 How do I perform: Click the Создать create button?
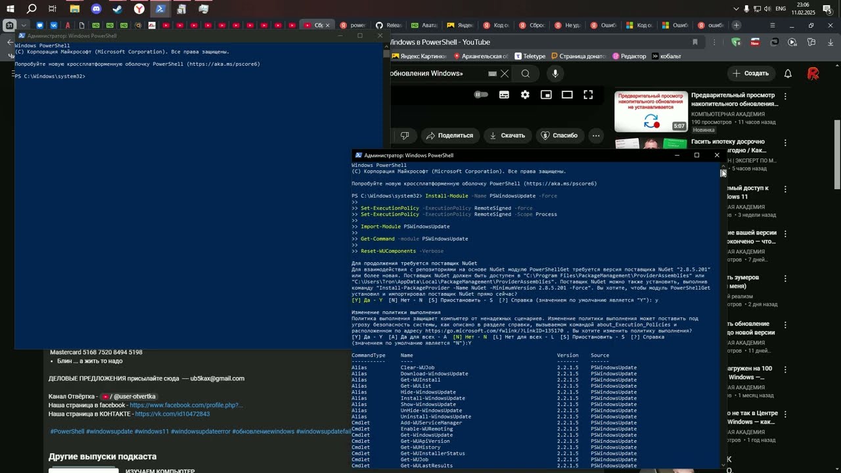(751, 74)
